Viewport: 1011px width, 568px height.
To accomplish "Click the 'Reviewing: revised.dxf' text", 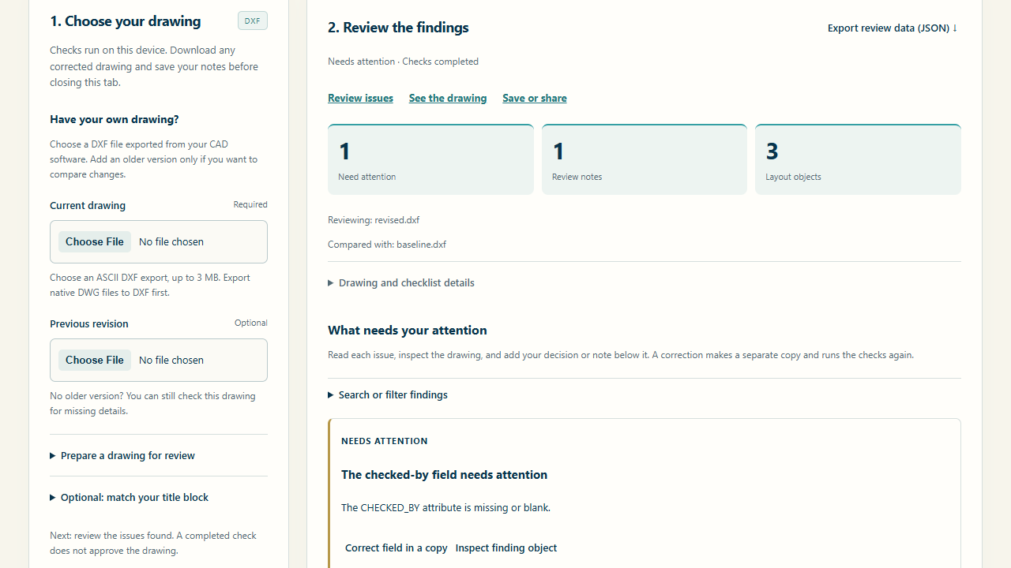I will (374, 220).
